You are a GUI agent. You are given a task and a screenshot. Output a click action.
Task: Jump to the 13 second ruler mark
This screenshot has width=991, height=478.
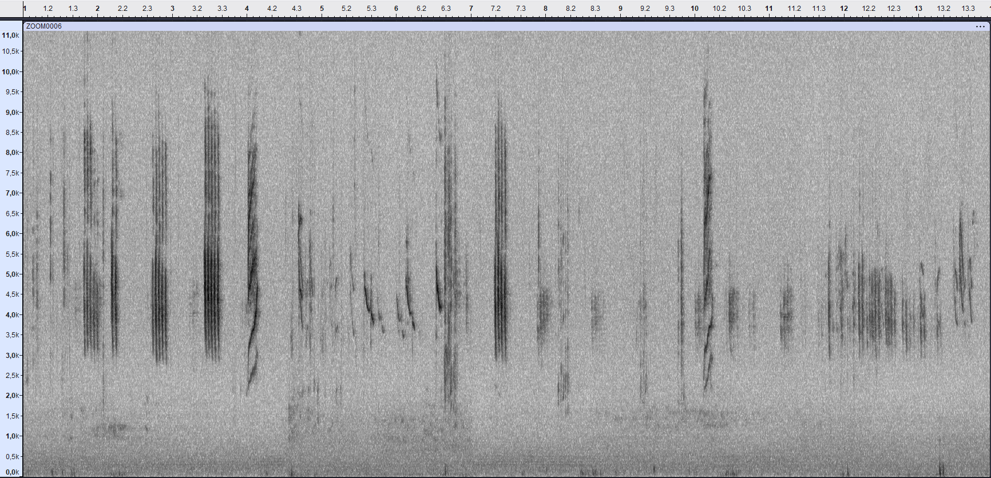[918, 9]
